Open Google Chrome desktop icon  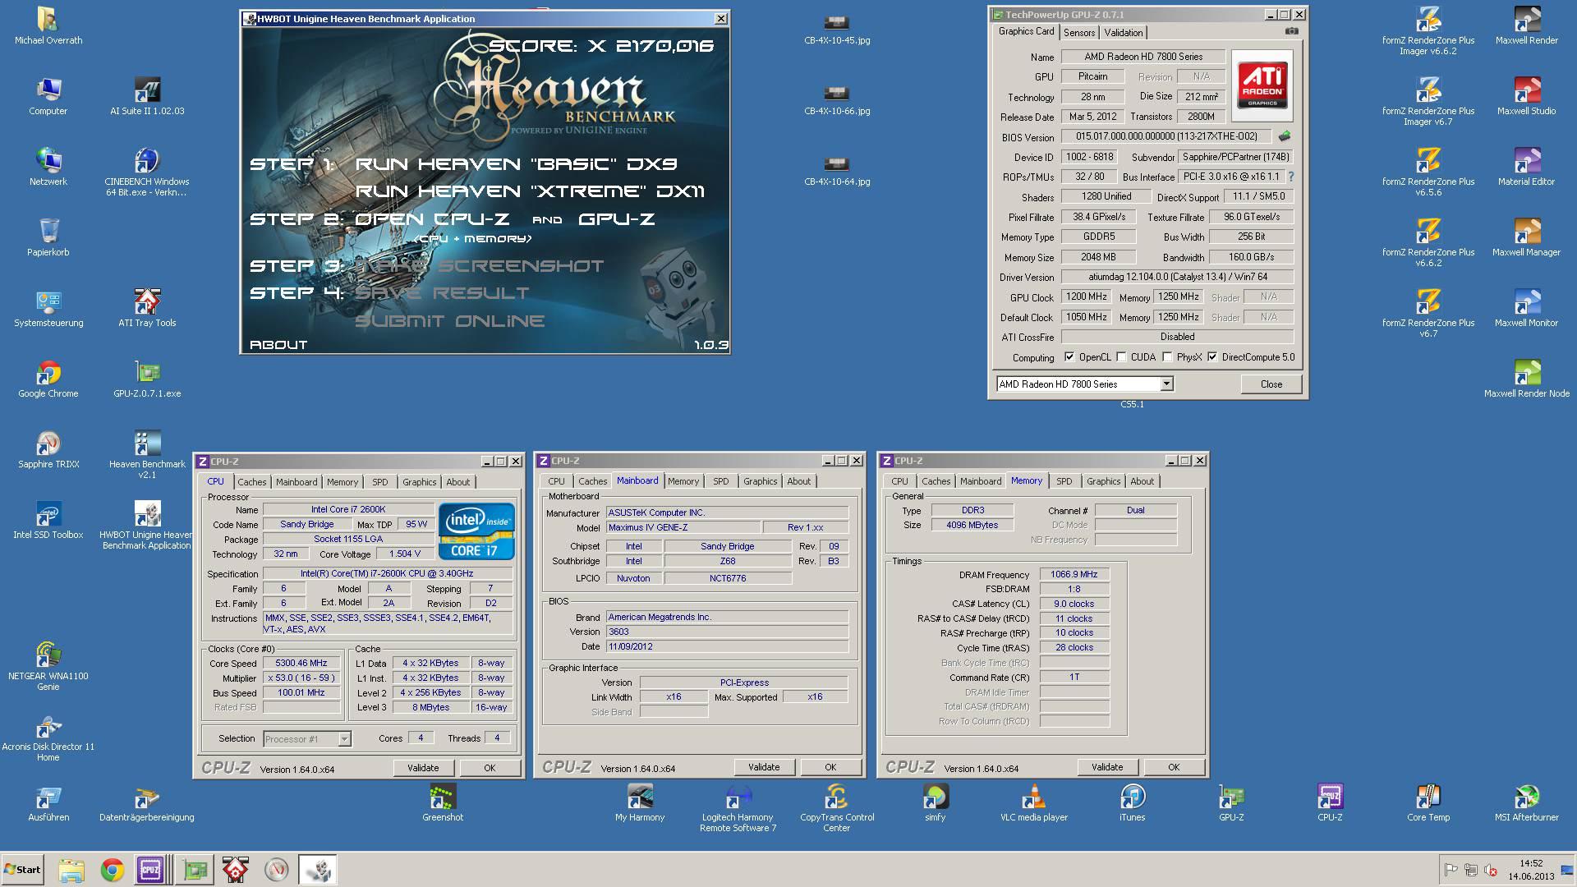(48, 378)
